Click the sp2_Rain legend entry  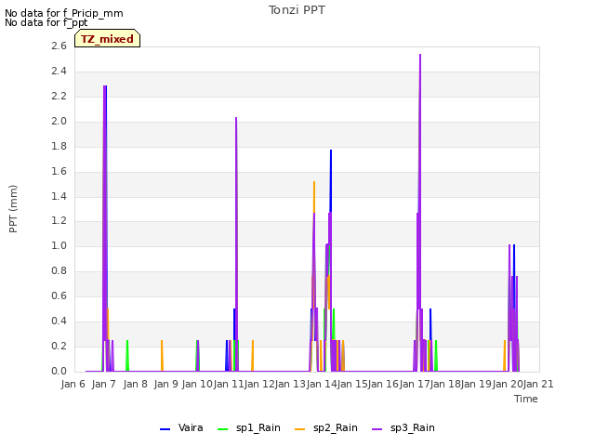pyautogui.click(x=326, y=427)
